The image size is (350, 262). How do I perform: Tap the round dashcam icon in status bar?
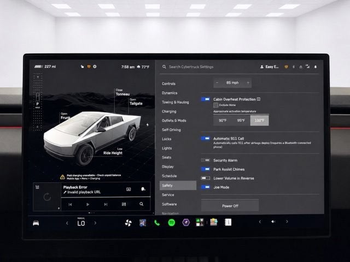(x=95, y=67)
